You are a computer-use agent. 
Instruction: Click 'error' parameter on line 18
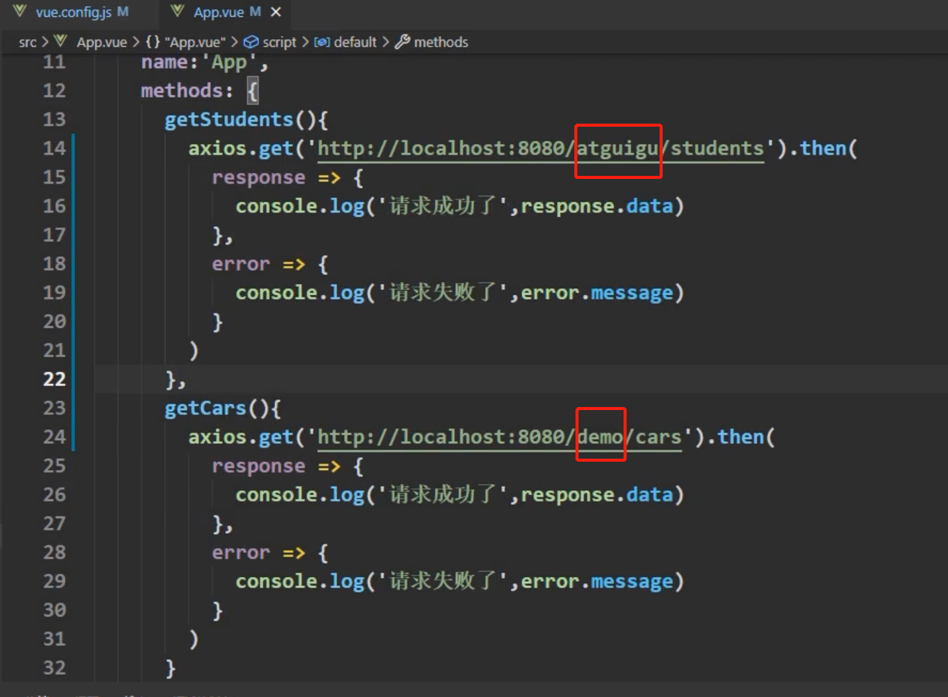pos(241,264)
